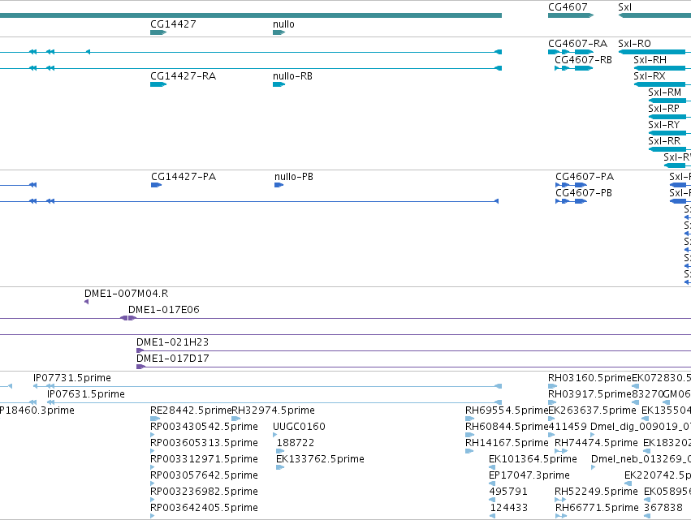Select the CG14427-PA protein label
This screenshot has height=520, width=691.
tap(184, 177)
